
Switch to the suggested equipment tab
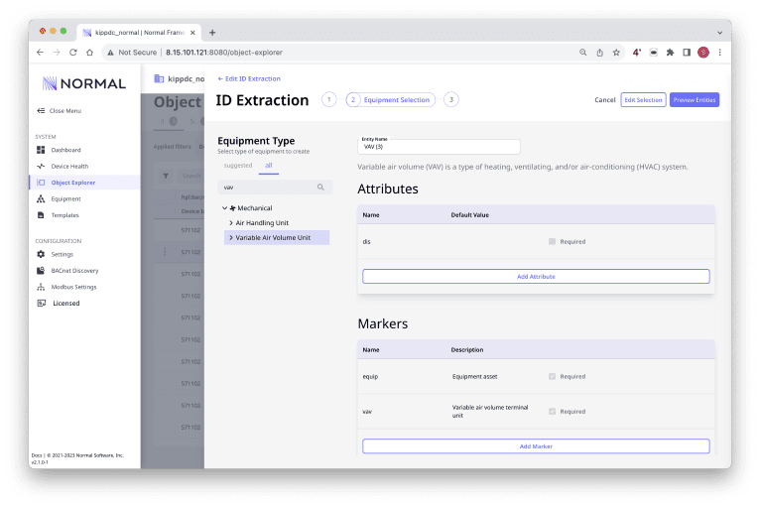point(238,165)
